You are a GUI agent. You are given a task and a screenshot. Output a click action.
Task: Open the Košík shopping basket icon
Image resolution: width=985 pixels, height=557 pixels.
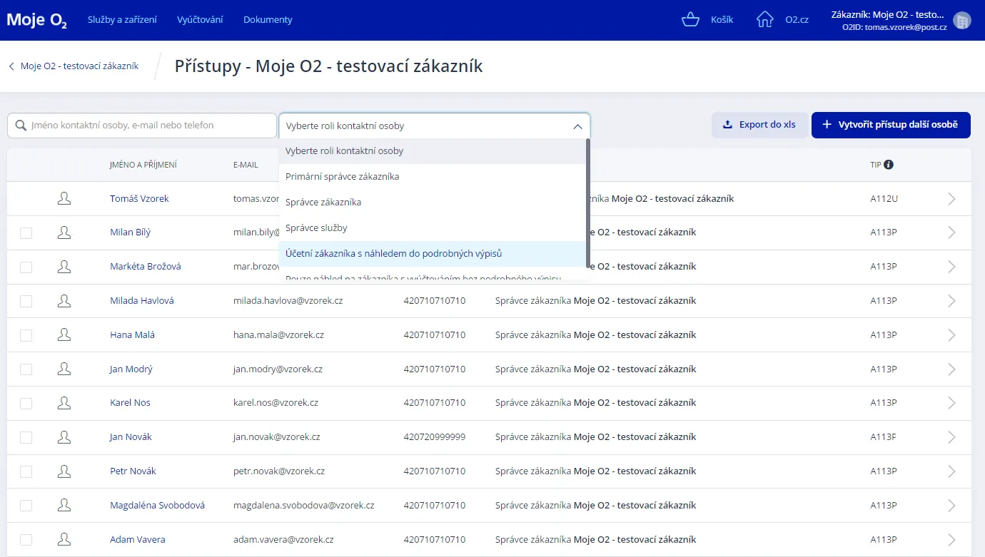tap(690, 20)
